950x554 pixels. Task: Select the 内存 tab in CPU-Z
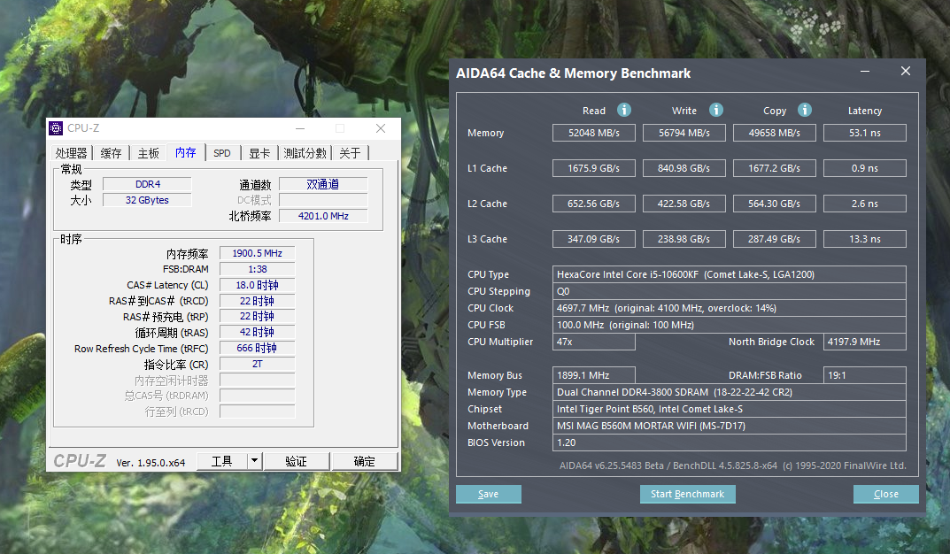click(185, 152)
